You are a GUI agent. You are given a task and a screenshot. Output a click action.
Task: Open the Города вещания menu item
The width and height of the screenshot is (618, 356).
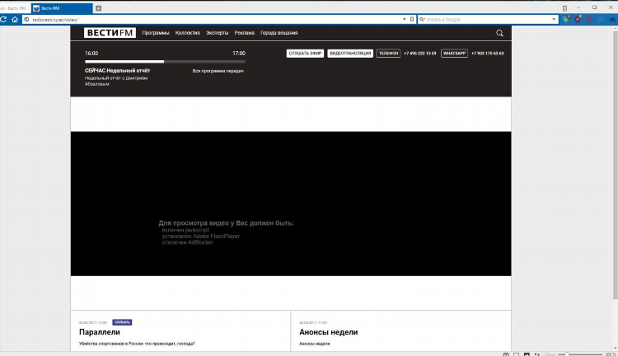279,33
